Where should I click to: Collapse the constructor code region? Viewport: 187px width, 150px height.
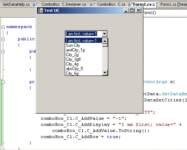click(3, 51)
